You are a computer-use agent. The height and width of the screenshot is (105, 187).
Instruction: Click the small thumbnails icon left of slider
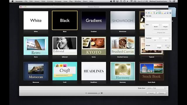pyautogui.click(x=86, y=93)
